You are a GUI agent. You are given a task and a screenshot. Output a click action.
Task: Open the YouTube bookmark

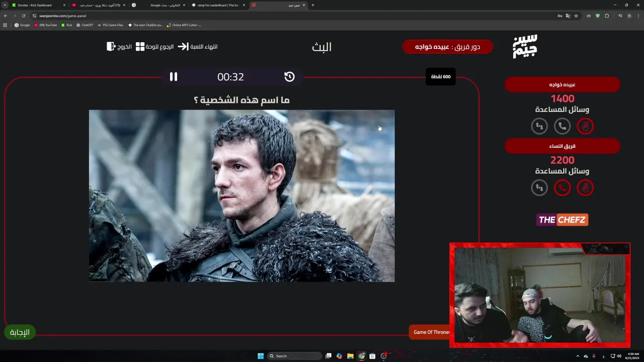point(46,25)
